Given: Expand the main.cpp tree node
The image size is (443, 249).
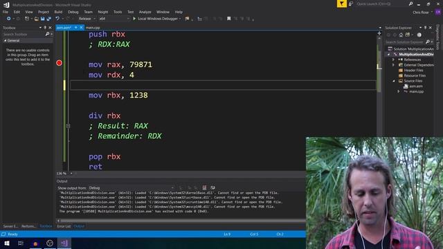Looking at the screenshot, I should point(399,91).
